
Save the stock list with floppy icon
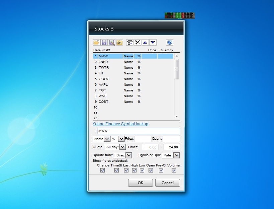[x=104, y=42]
